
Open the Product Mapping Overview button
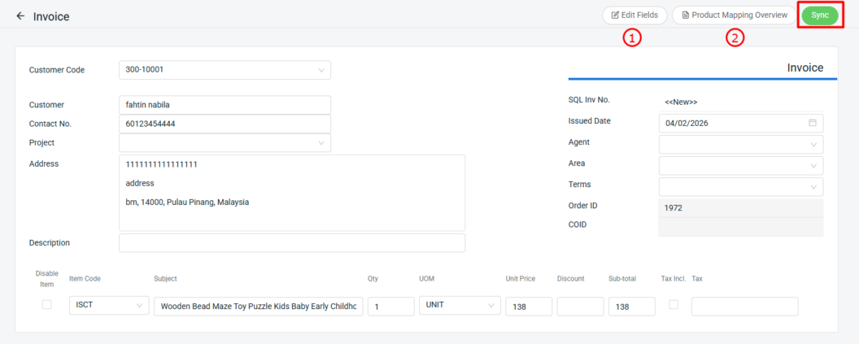tap(734, 15)
